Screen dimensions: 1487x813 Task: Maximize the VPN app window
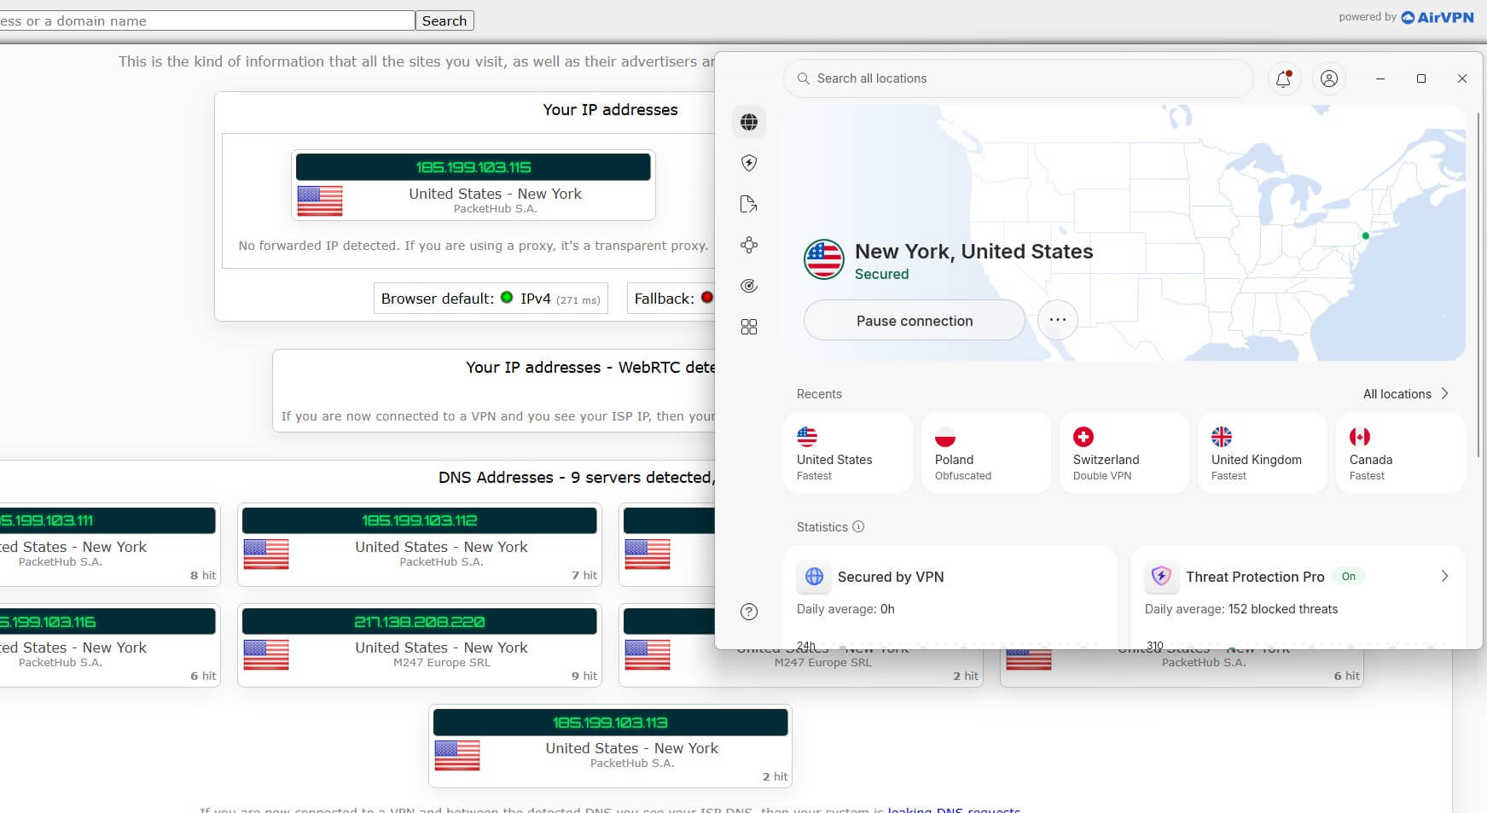[x=1421, y=78]
